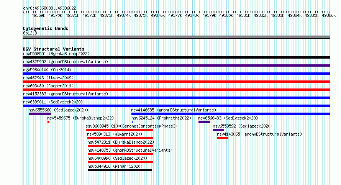Select the purple nsv4325952 variant bar
Viewport: 341px width, 185px height.
176,65
